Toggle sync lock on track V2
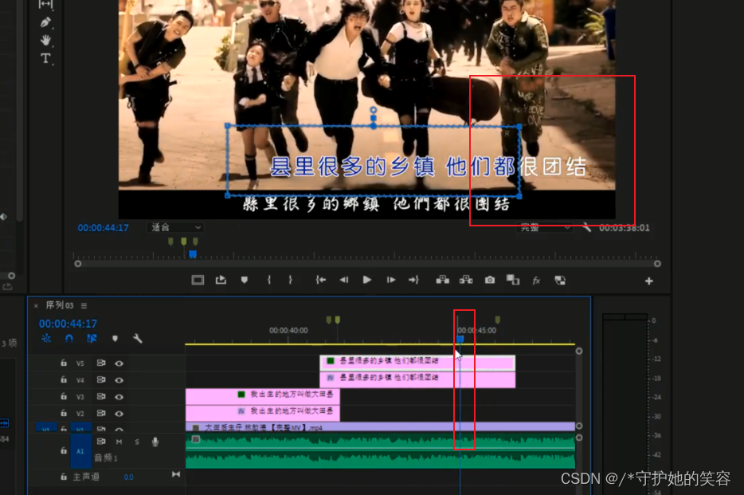The width and height of the screenshot is (744, 495). pos(100,413)
